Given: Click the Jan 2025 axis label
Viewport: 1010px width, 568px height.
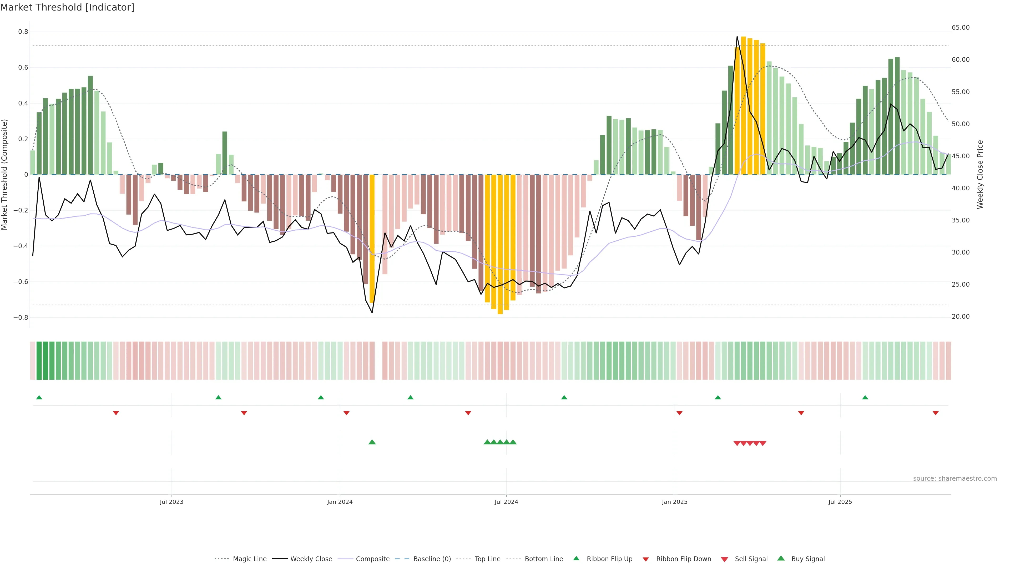Looking at the screenshot, I should point(674,502).
